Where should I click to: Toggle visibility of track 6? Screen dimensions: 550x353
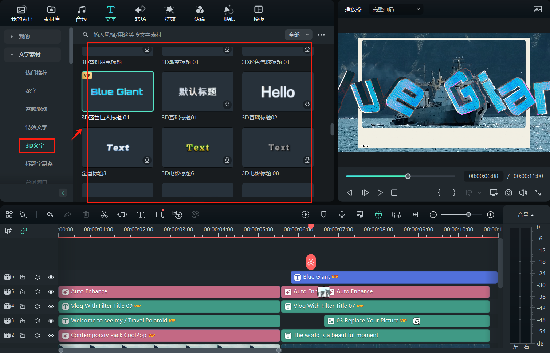(x=51, y=277)
